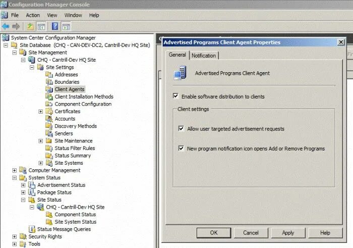Image resolution: width=353 pixels, height=248 pixels.
Task: Toggle the Show/Hide Console Tree toolbar icon
Action: [x=41, y=27]
